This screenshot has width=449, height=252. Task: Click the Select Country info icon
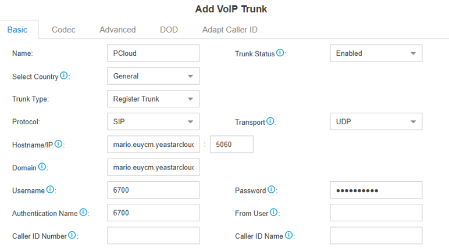(x=64, y=75)
